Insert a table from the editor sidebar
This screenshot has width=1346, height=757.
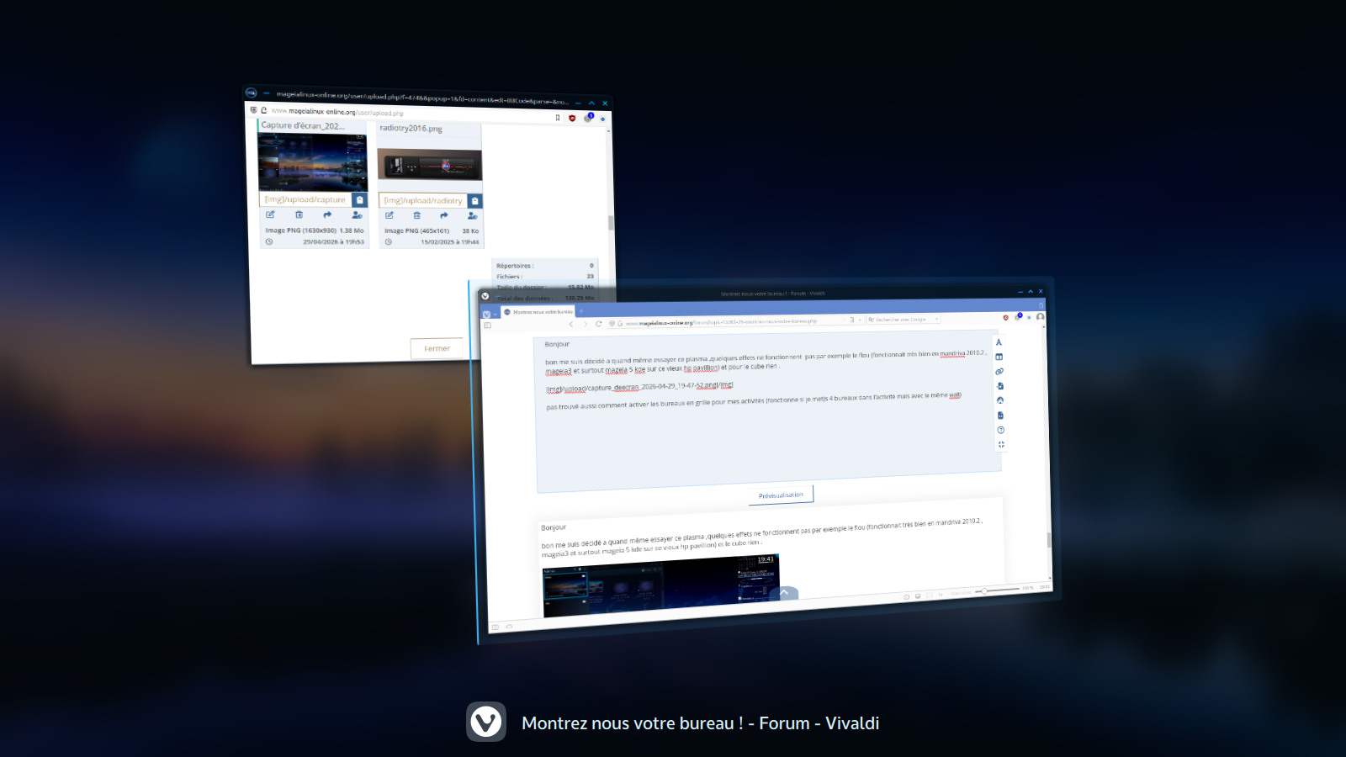click(x=999, y=357)
